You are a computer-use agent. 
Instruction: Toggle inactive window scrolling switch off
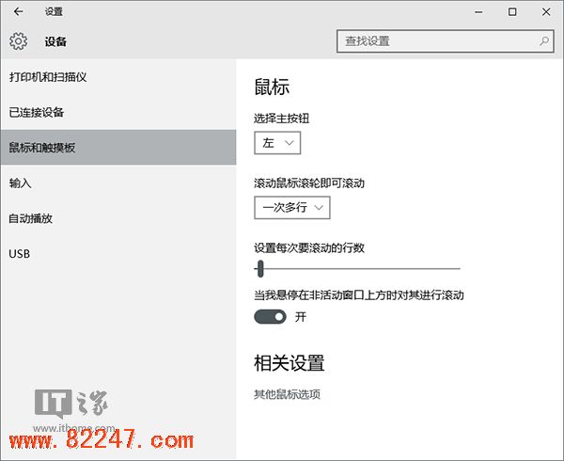pyautogui.click(x=270, y=317)
